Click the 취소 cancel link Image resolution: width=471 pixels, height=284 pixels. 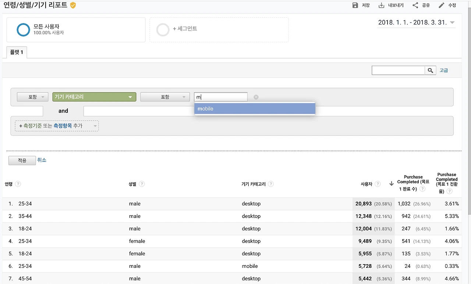(42, 160)
